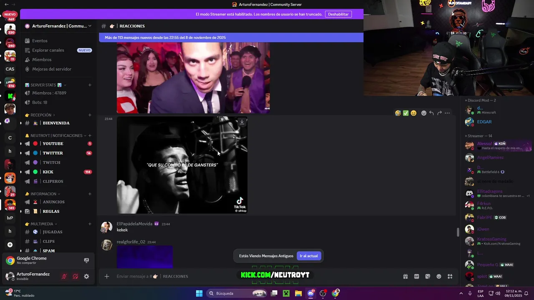Collapse the SERVER STATS category

click(45, 85)
